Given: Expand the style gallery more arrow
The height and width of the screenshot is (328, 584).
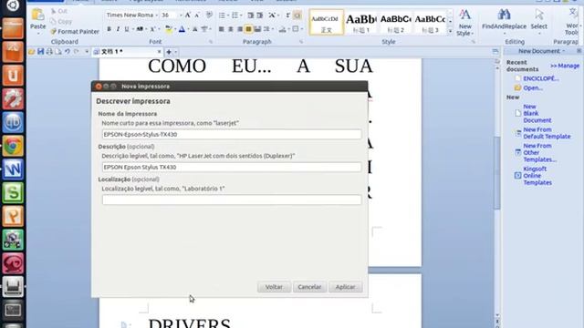Looking at the screenshot, I should (450, 31).
